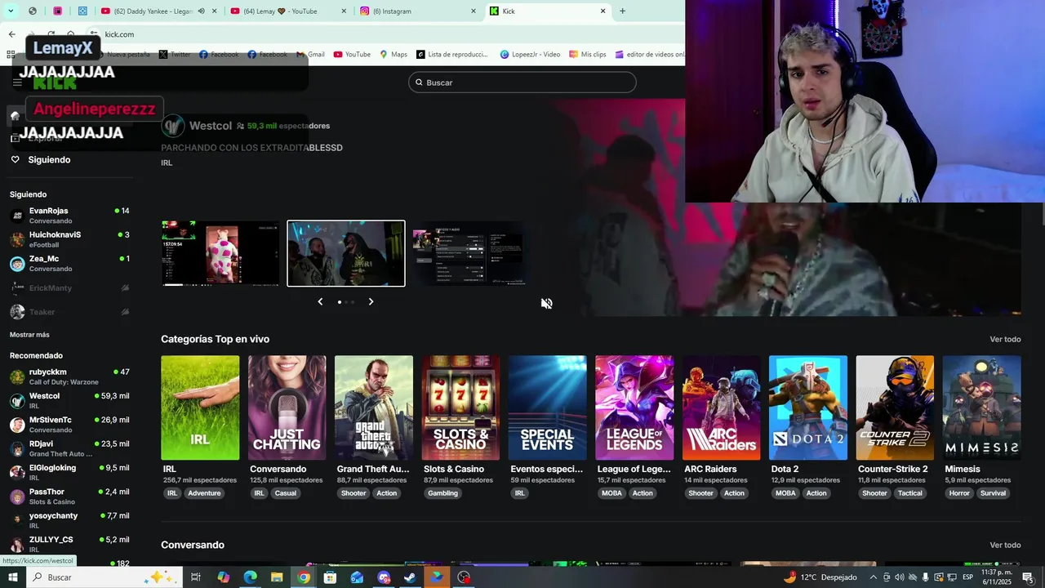Click the Adventure tag
1045x588 pixels.
pyautogui.click(x=204, y=493)
